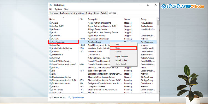Viewport: 208px width, 104px height.
Task: Switch to the Startup tab
Action: click(x=89, y=13)
